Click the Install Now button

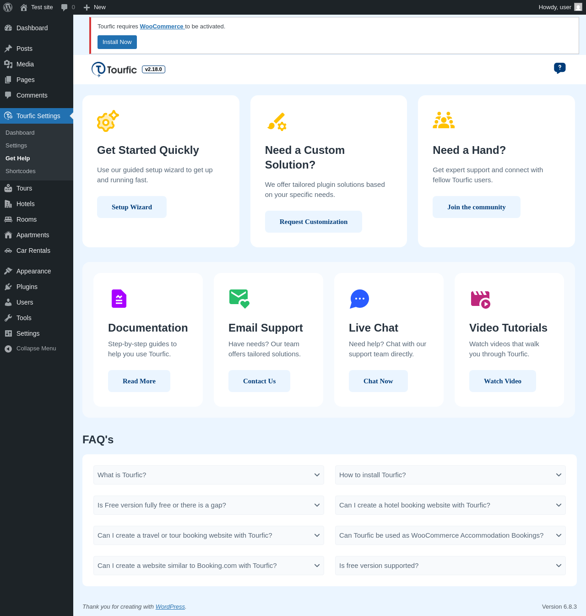click(x=117, y=42)
